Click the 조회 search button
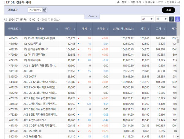184x139 pixels. (x=168, y=10)
